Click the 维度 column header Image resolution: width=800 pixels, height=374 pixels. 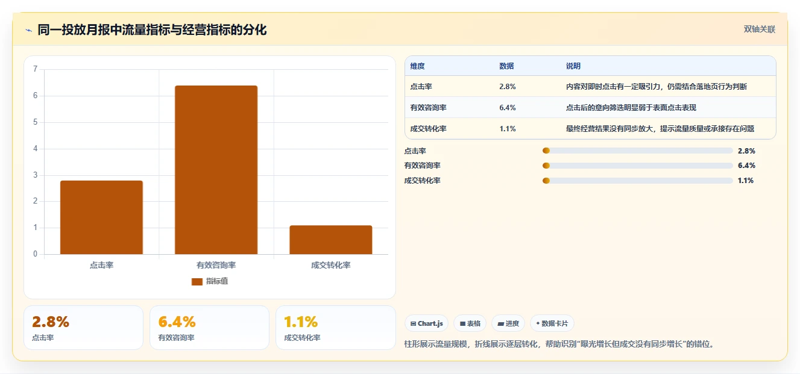[x=417, y=66]
